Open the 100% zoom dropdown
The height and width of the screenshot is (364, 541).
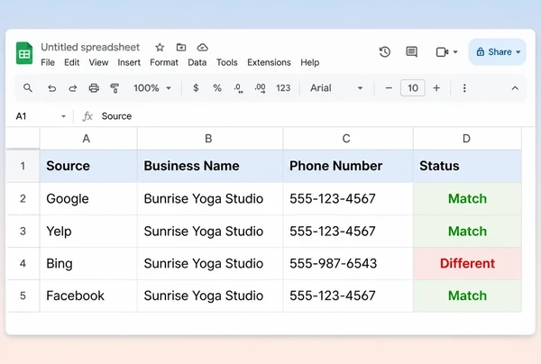[152, 88]
